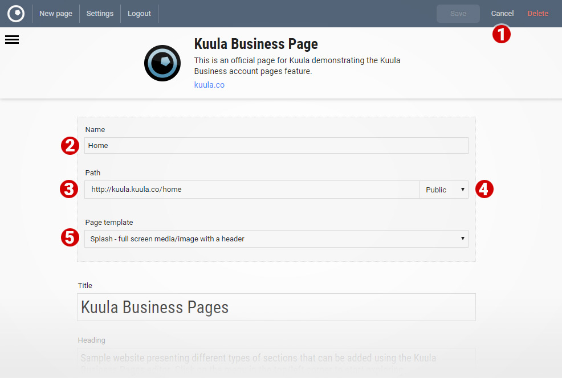The image size is (562, 378).
Task: Click the Page template label
Action: [x=109, y=222]
